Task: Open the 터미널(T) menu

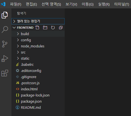Action: pyautogui.click(x=122, y=4)
